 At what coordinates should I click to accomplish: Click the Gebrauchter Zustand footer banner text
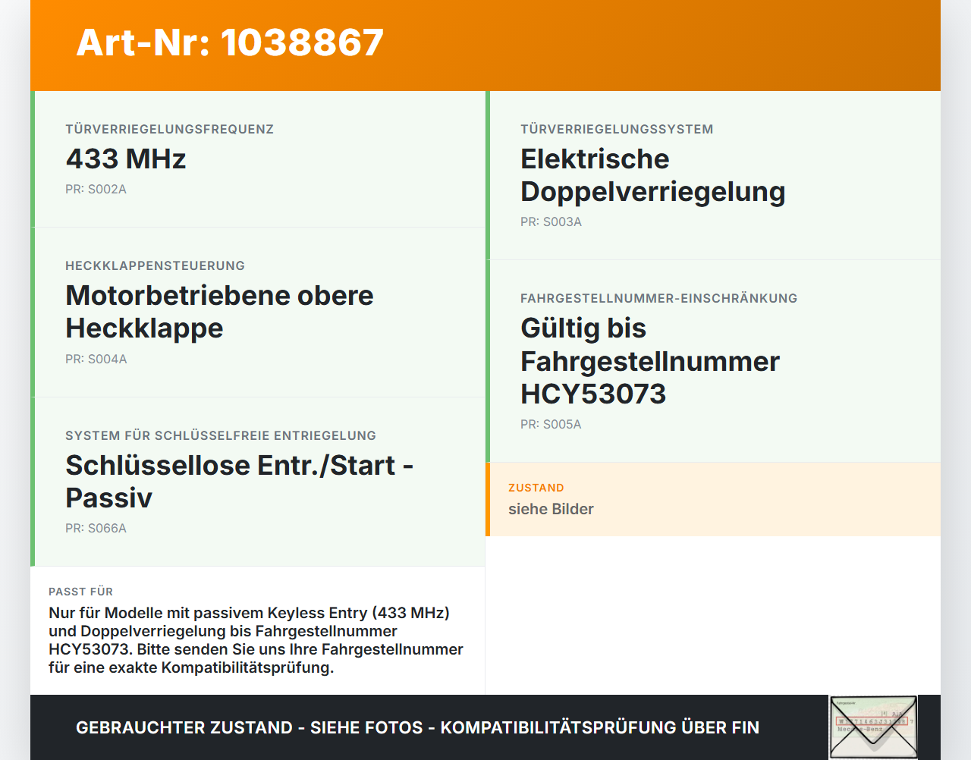[417, 727]
